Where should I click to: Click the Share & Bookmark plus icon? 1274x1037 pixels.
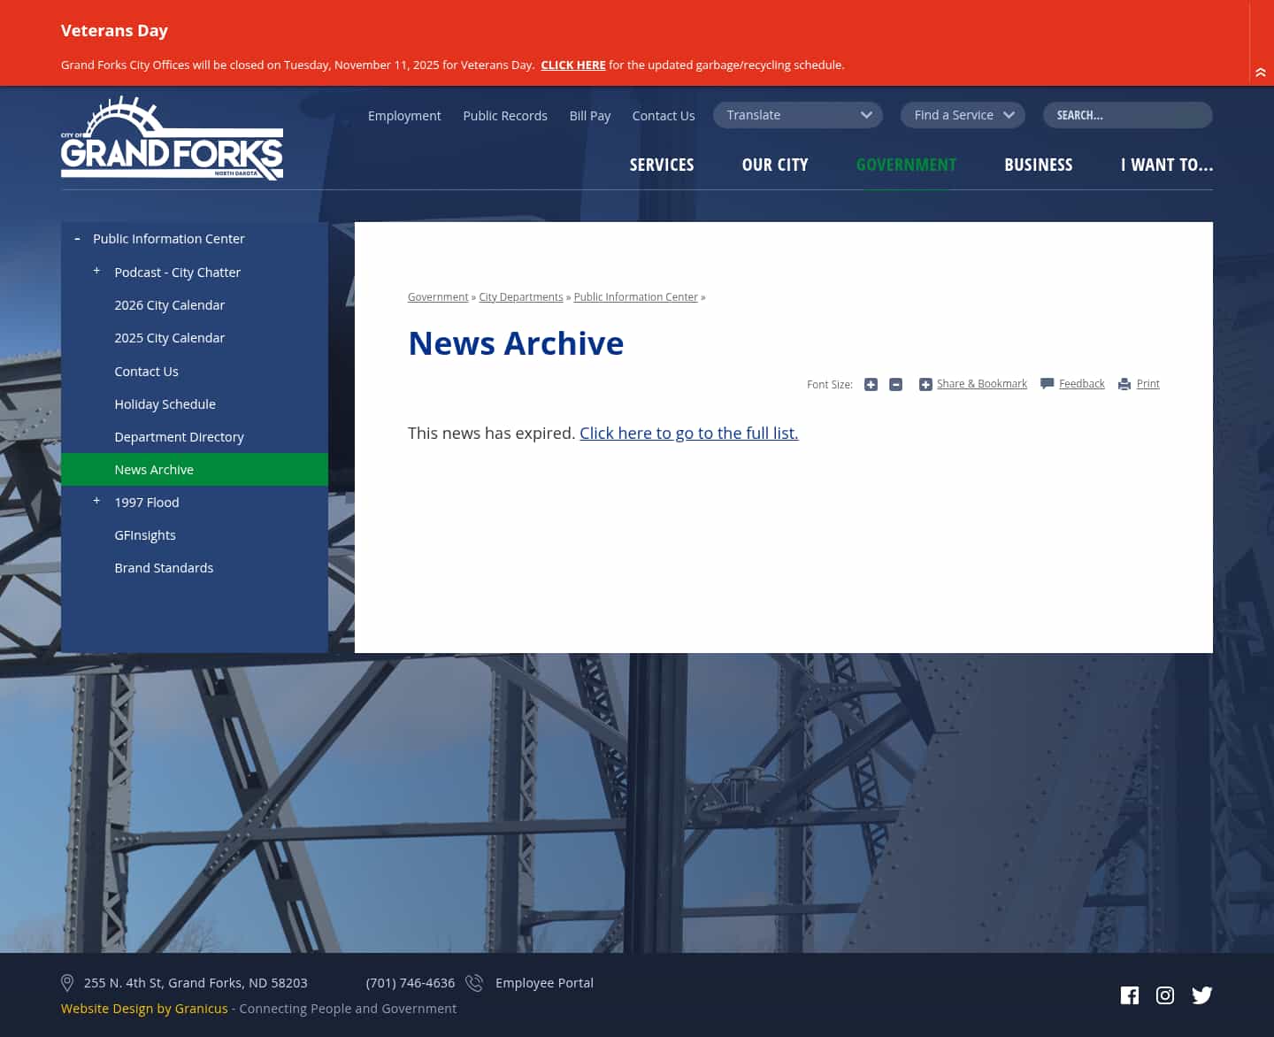click(x=925, y=384)
